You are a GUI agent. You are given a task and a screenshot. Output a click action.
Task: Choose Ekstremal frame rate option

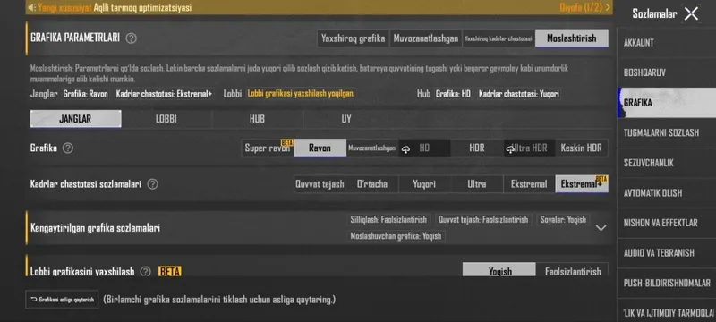pos(529,184)
